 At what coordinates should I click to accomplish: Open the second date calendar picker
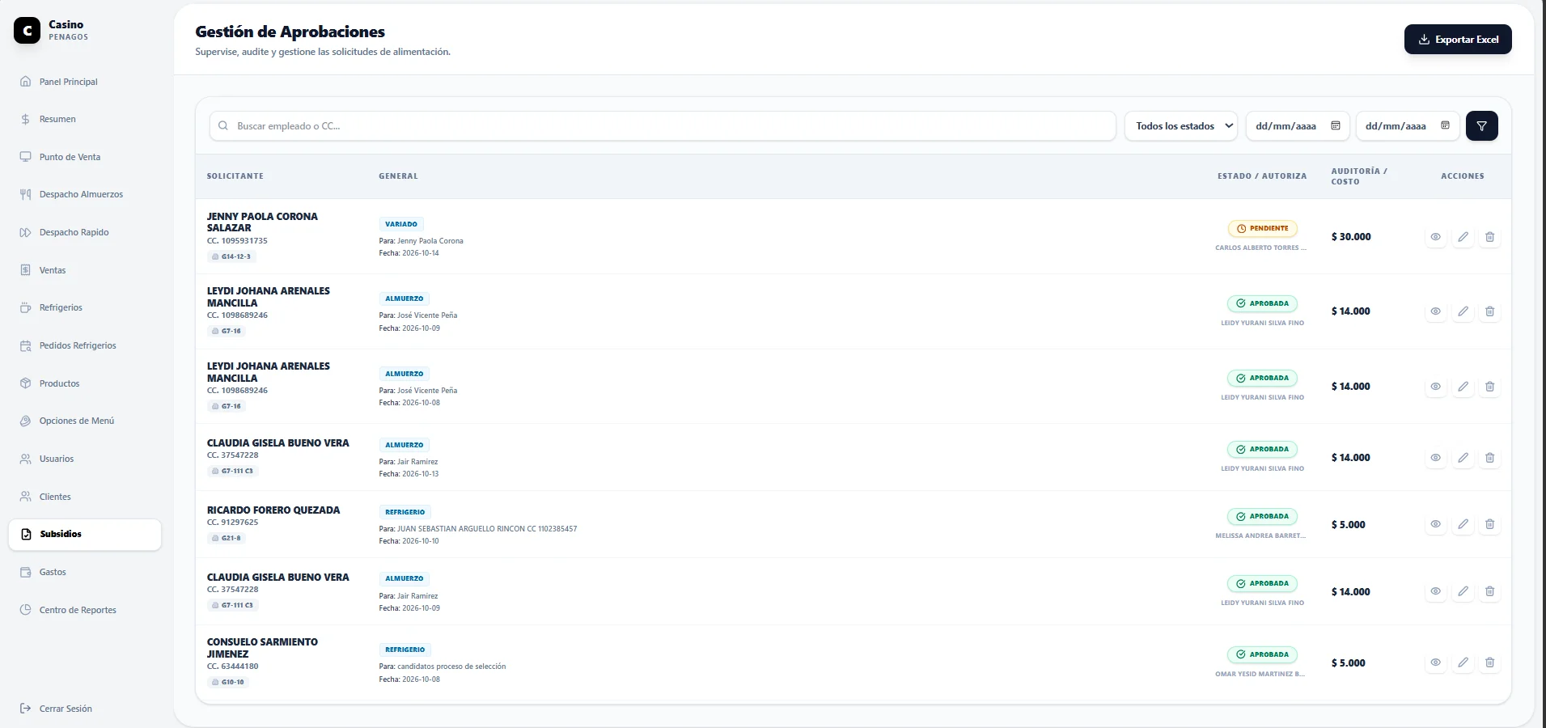pos(1445,125)
